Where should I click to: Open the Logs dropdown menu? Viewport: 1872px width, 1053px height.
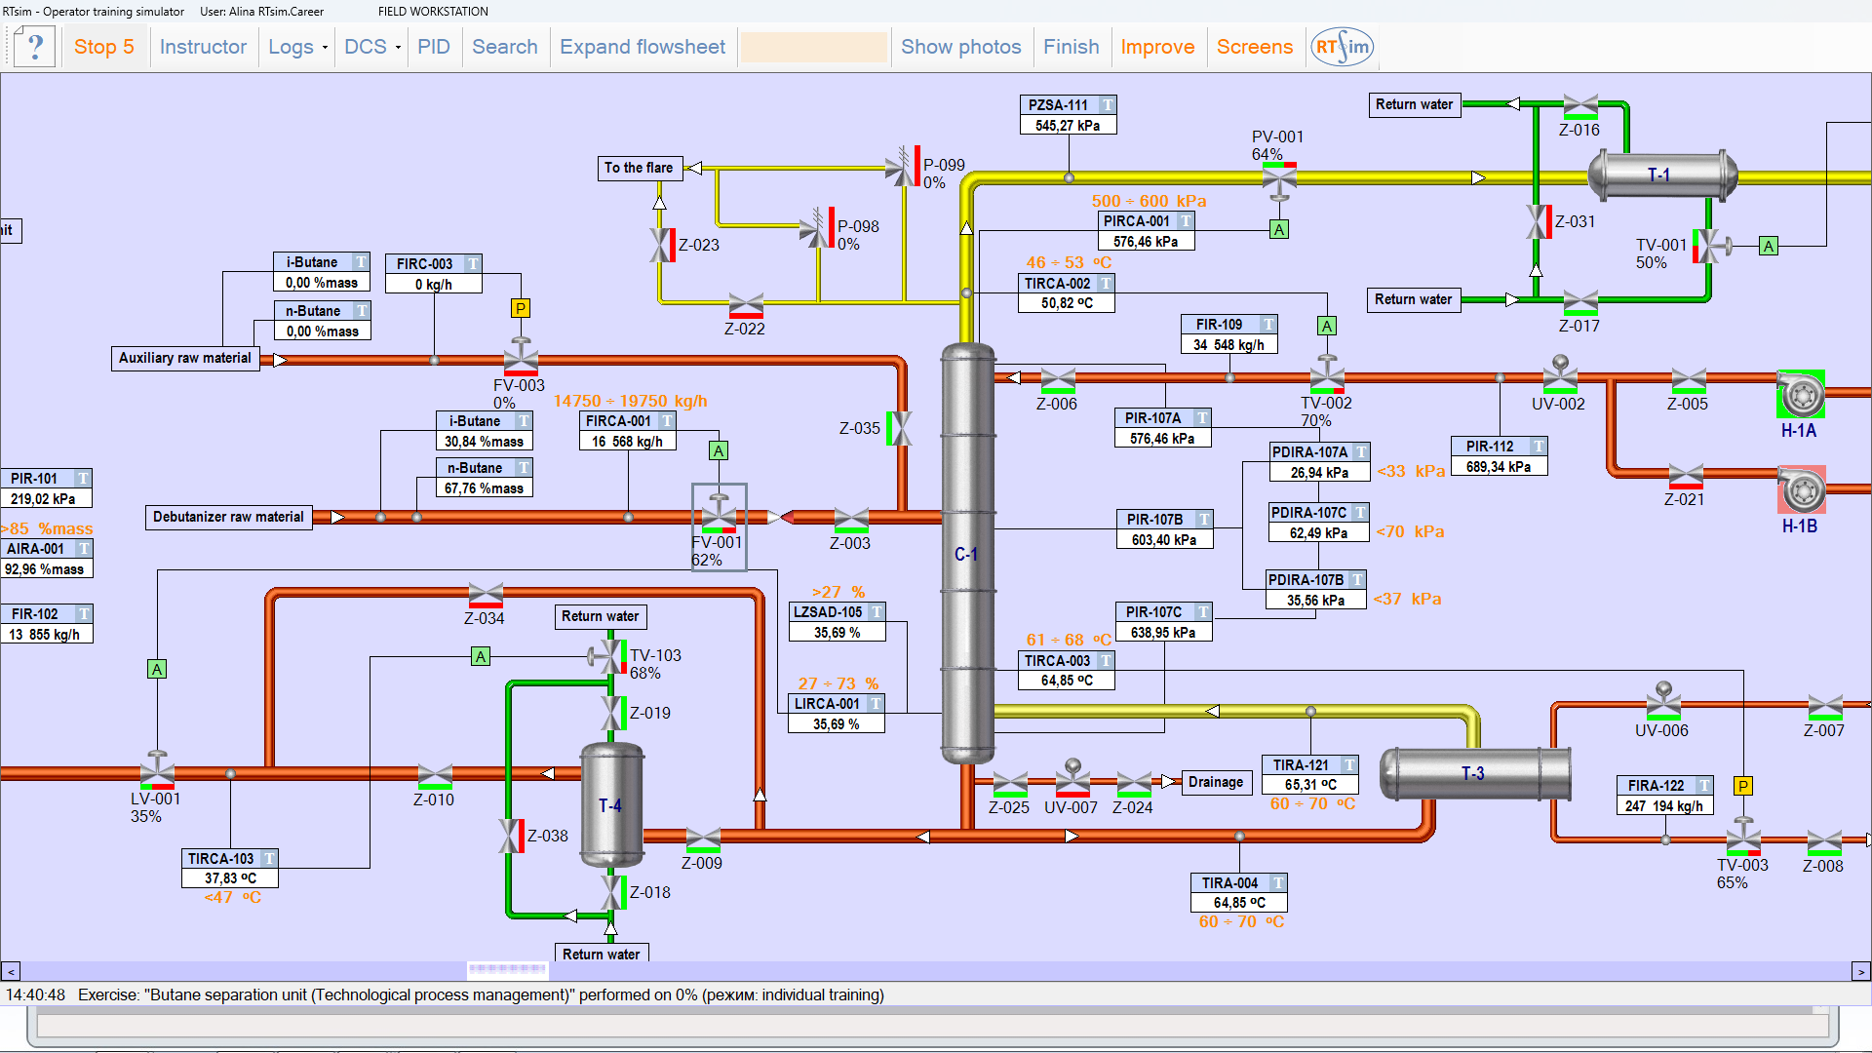click(x=296, y=47)
